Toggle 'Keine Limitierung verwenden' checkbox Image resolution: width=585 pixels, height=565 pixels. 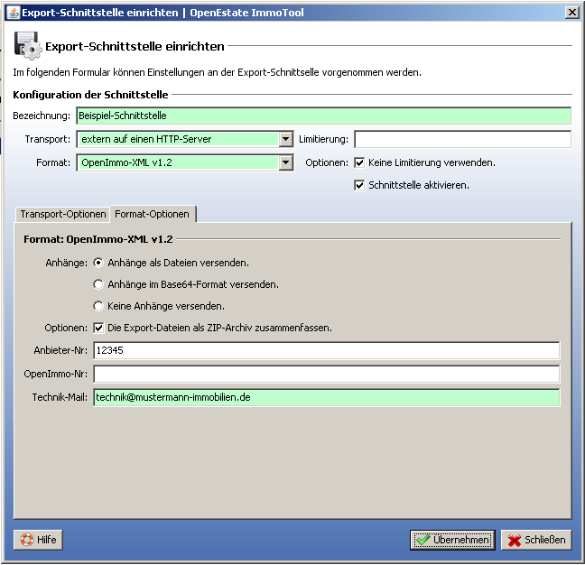tap(359, 163)
